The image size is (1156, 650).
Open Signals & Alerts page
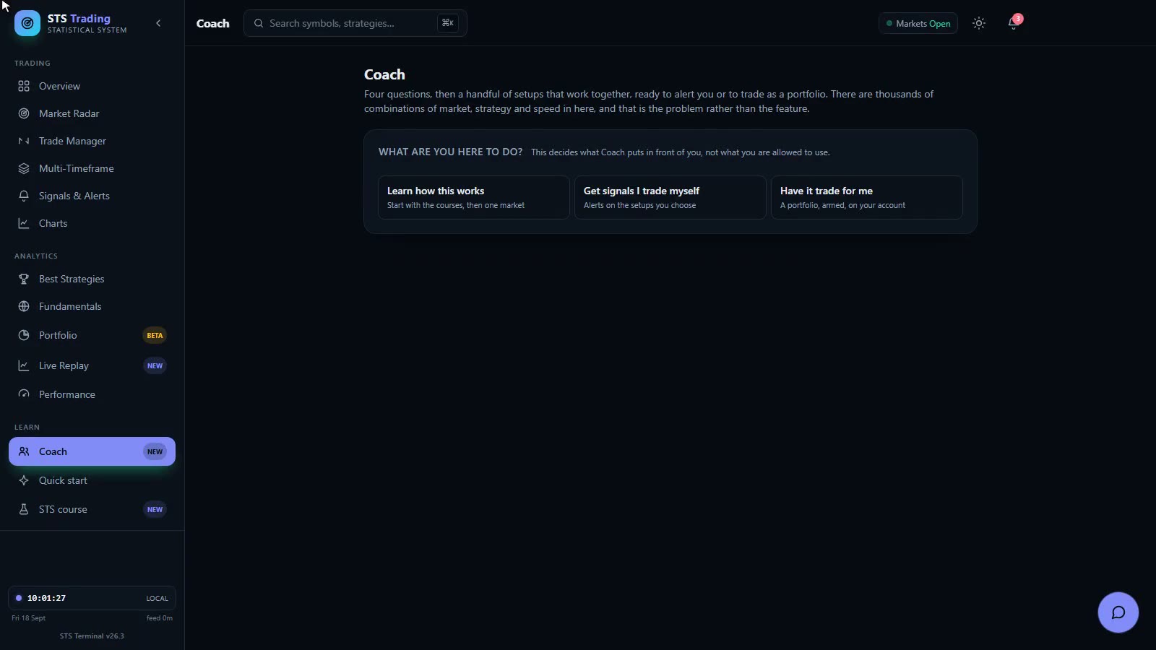click(92, 196)
